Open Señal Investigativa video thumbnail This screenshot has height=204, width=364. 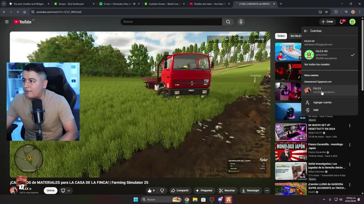click(291, 171)
